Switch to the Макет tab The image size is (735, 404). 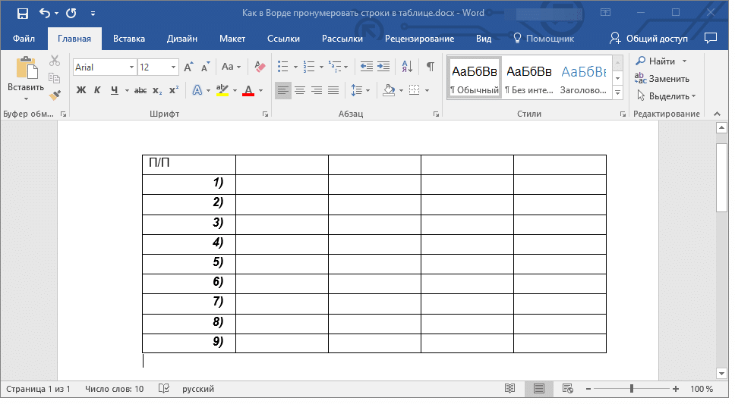[x=232, y=39]
